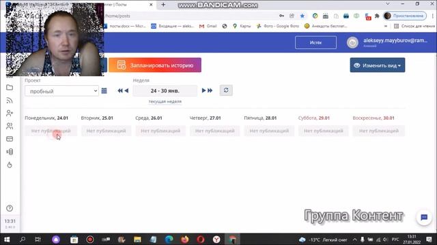Open the Gmail bookmark

[208, 26]
